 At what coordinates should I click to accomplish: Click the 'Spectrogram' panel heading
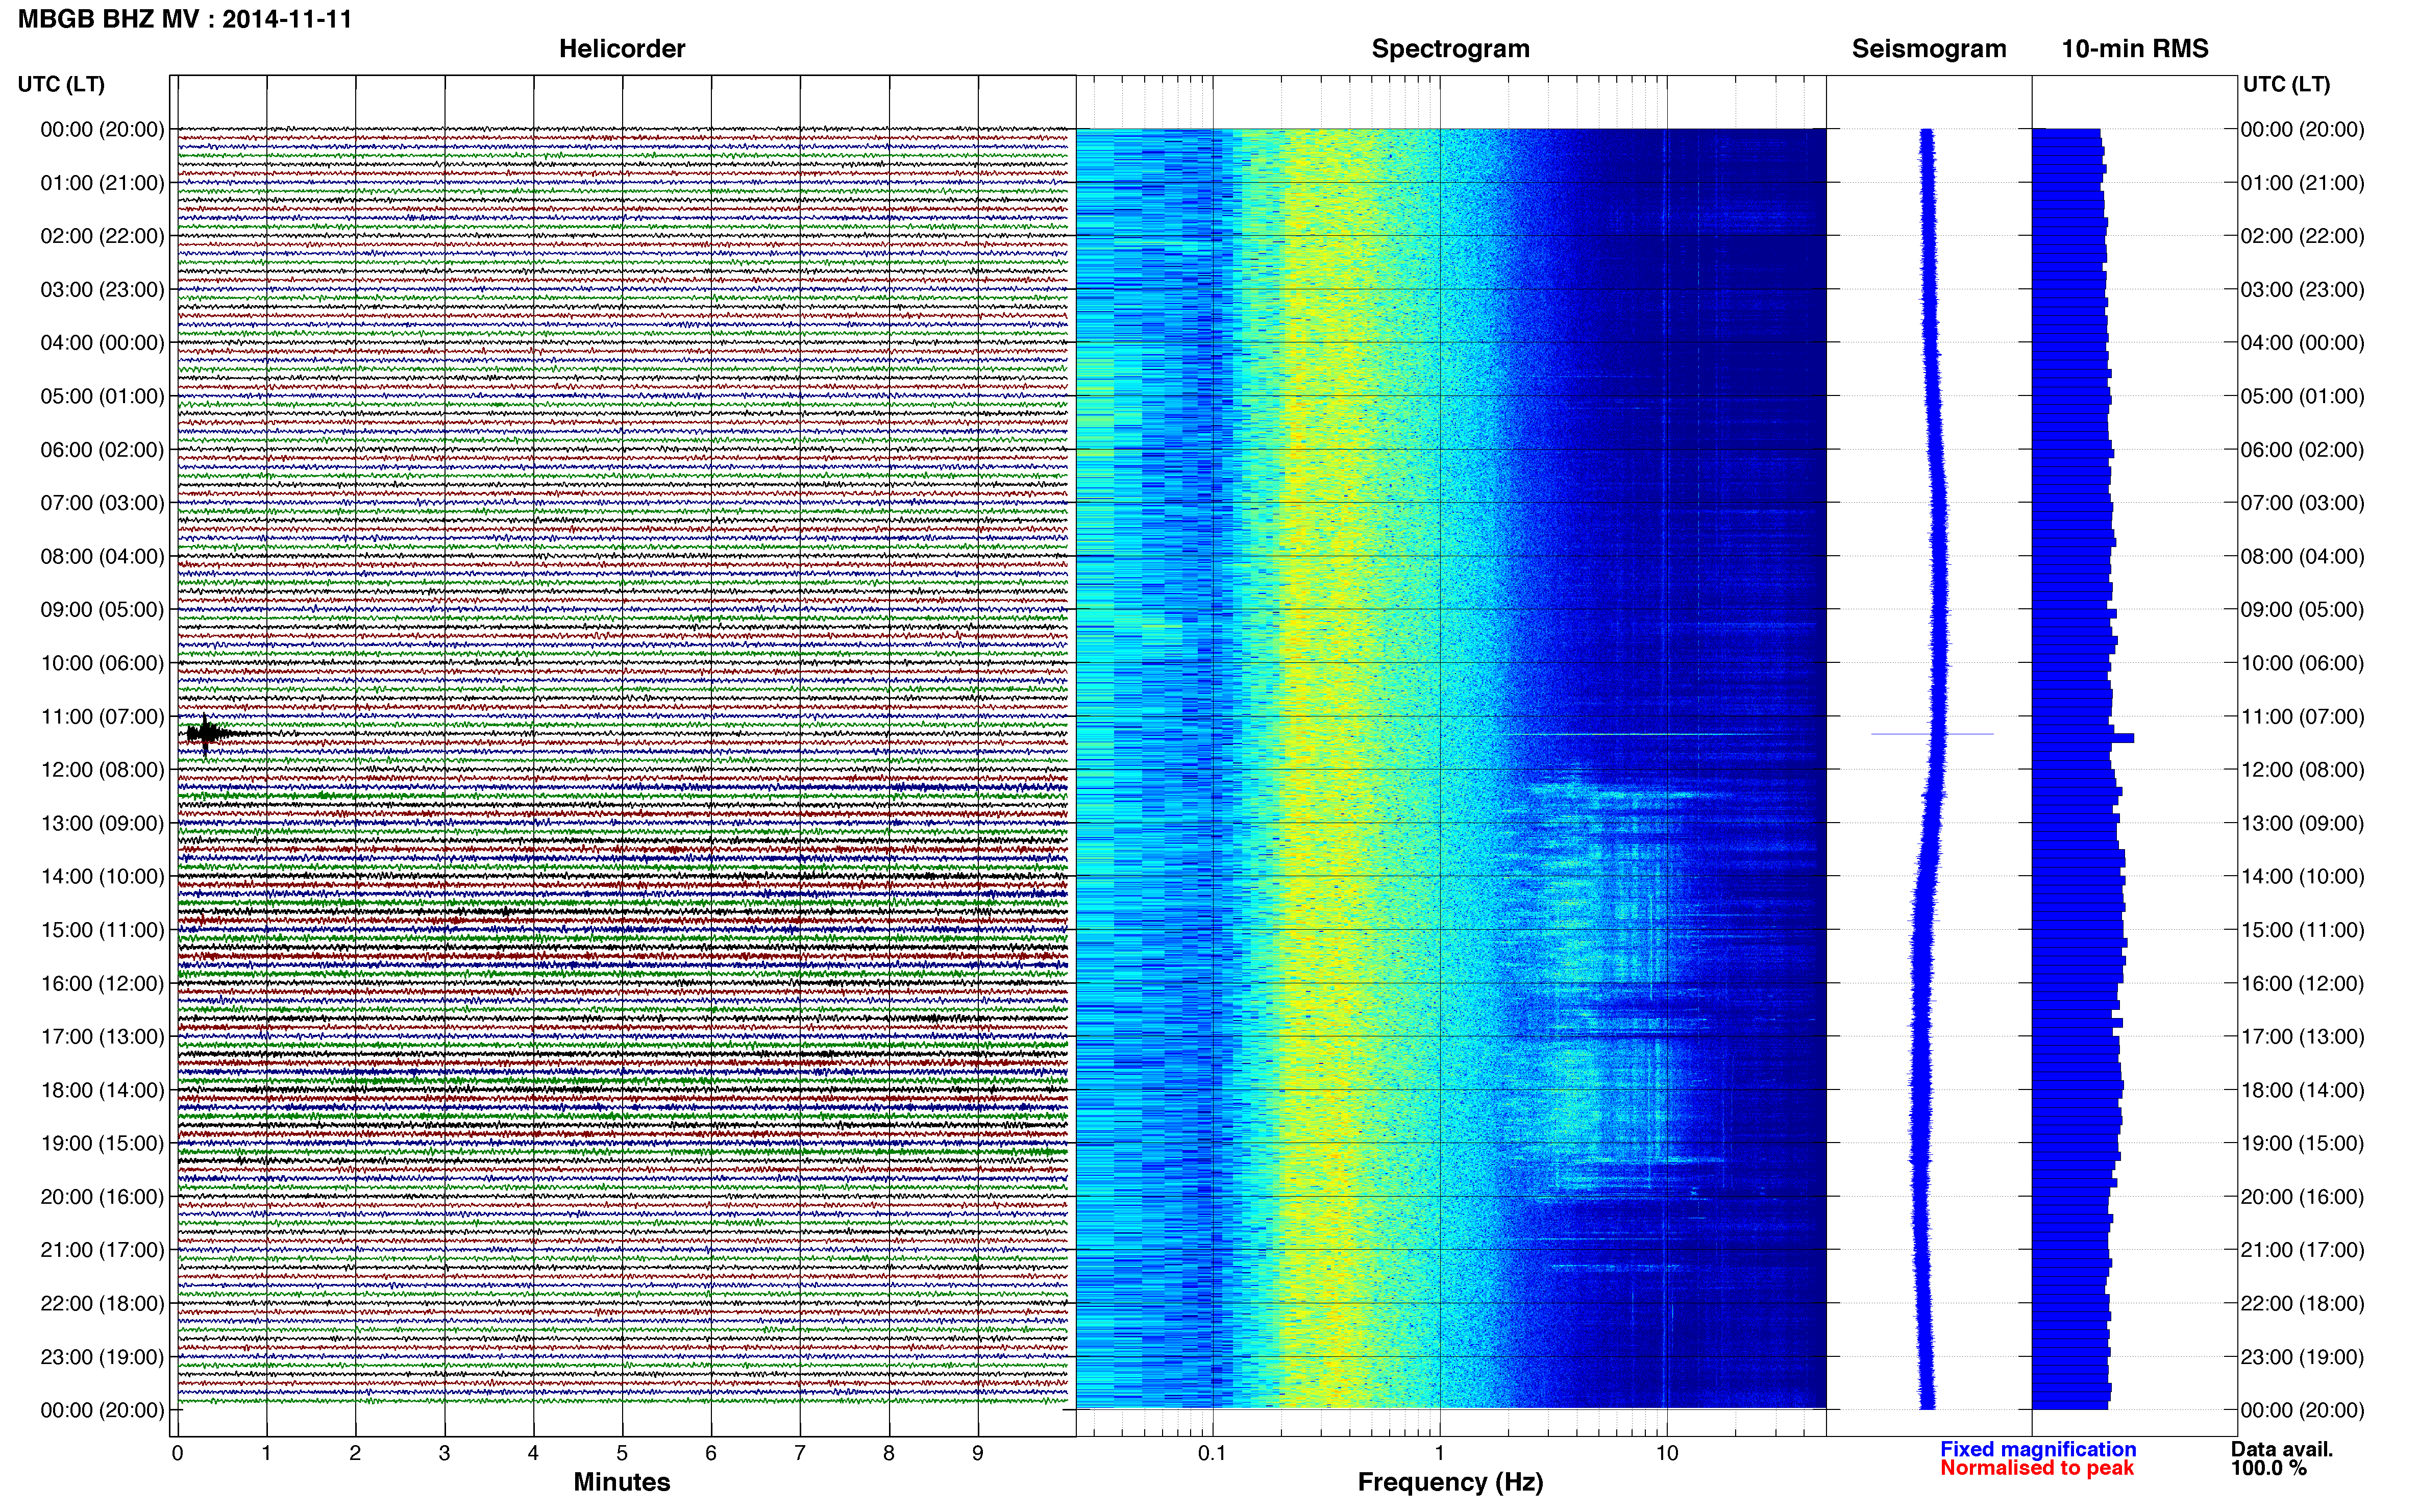(1450, 49)
